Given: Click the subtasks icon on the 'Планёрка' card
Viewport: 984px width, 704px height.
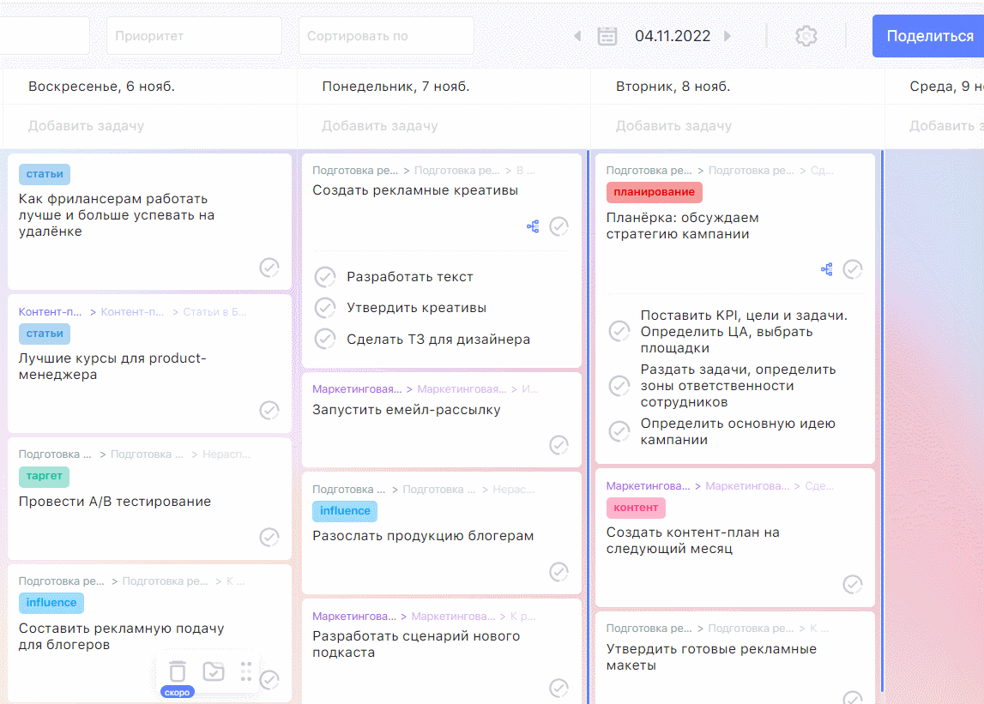Looking at the screenshot, I should [827, 269].
